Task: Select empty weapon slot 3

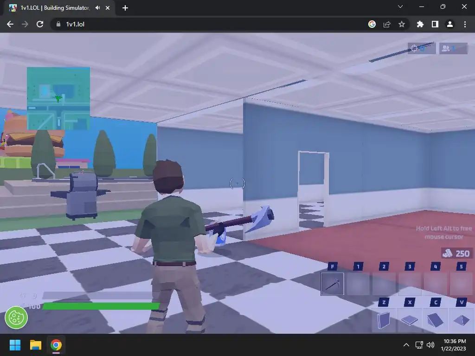Action: tap(410, 284)
